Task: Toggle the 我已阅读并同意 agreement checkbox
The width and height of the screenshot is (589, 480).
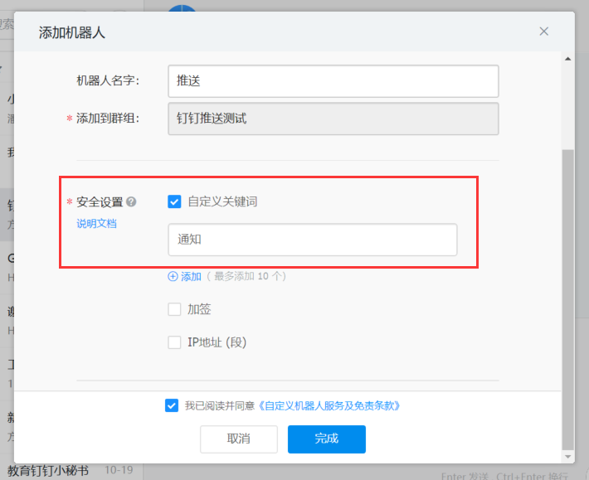Action: point(172,405)
